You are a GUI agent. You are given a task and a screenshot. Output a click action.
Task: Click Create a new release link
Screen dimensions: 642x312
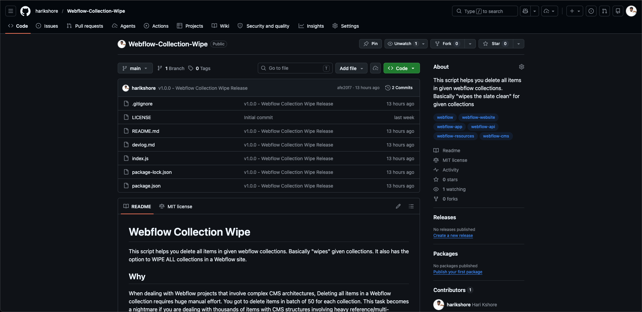click(453, 236)
